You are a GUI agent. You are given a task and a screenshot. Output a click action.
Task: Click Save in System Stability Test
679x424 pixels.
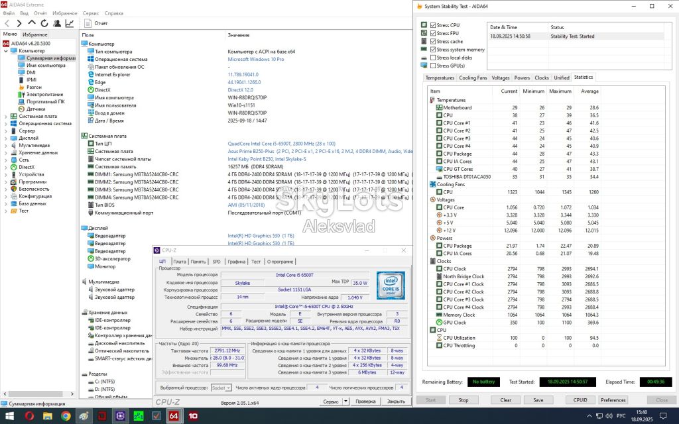tap(538, 400)
